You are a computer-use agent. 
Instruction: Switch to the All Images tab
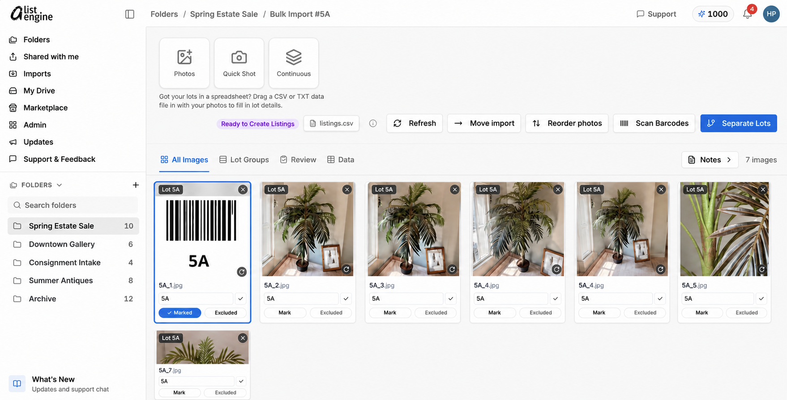[184, 160]
